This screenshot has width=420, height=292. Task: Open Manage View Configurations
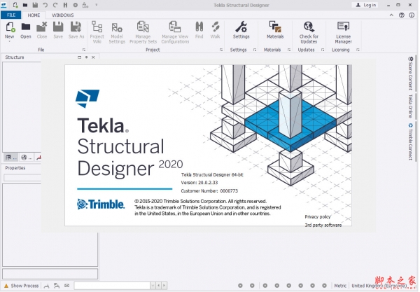tap(175, 32)
